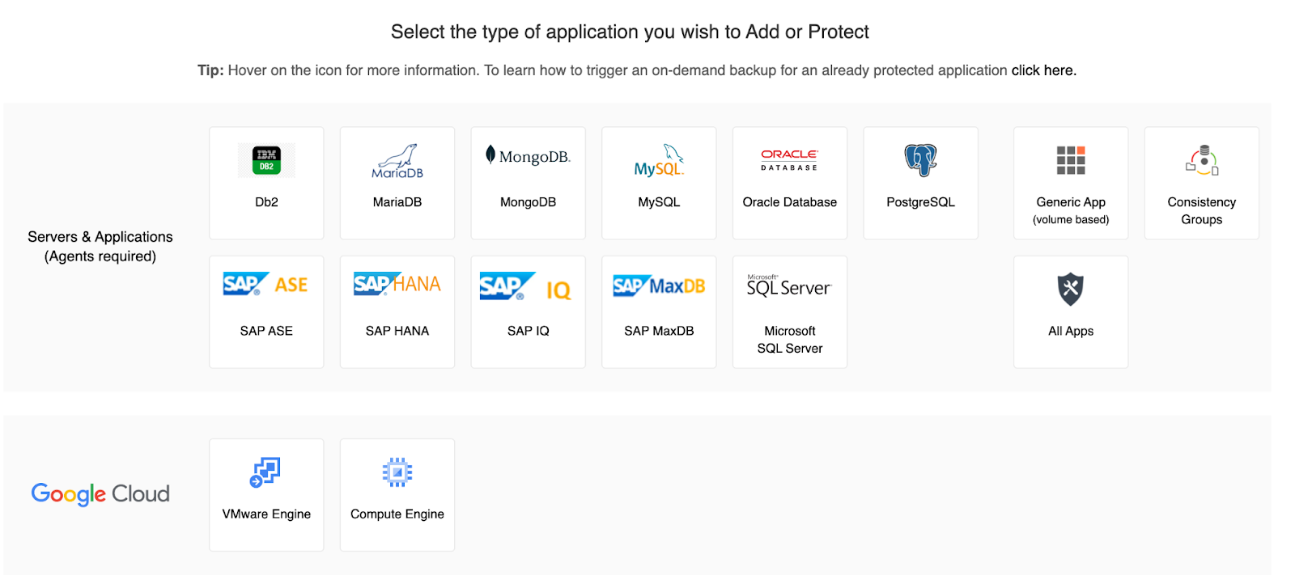Pick the SAP IQ logo
Screen dimensions: 1295x584
tap(528, 287)
